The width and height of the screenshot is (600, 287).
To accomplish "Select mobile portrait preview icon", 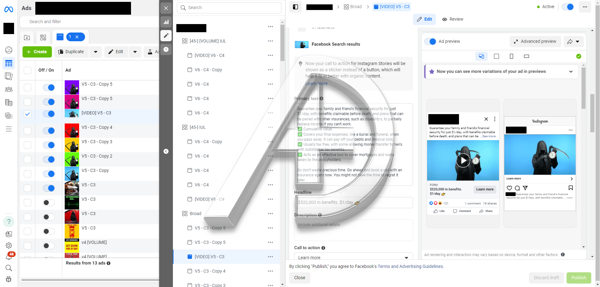I will point(512,56).
